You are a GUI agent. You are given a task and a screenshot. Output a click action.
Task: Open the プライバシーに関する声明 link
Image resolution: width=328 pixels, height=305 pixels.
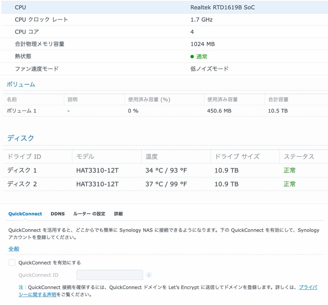click(x=308, y=287)
